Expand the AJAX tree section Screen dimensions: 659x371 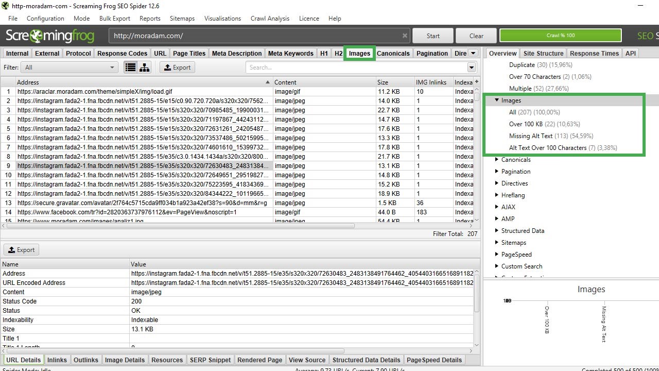pos(497,207)
